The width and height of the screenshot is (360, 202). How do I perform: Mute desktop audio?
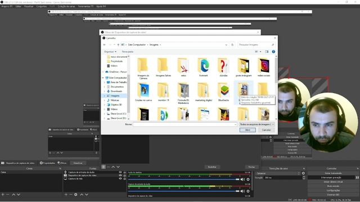pyautogui.click(x=242, y=180)
